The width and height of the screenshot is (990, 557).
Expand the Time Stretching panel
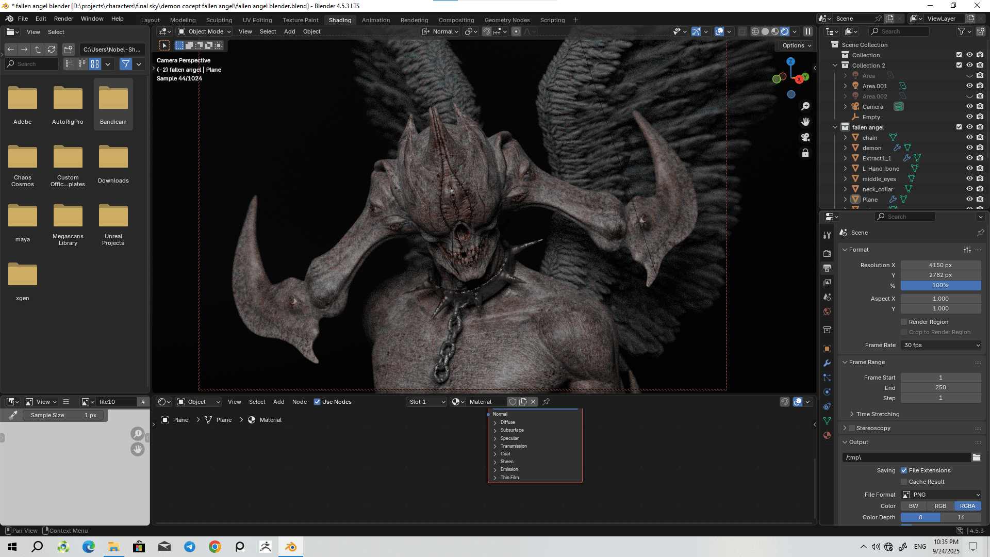878,414
